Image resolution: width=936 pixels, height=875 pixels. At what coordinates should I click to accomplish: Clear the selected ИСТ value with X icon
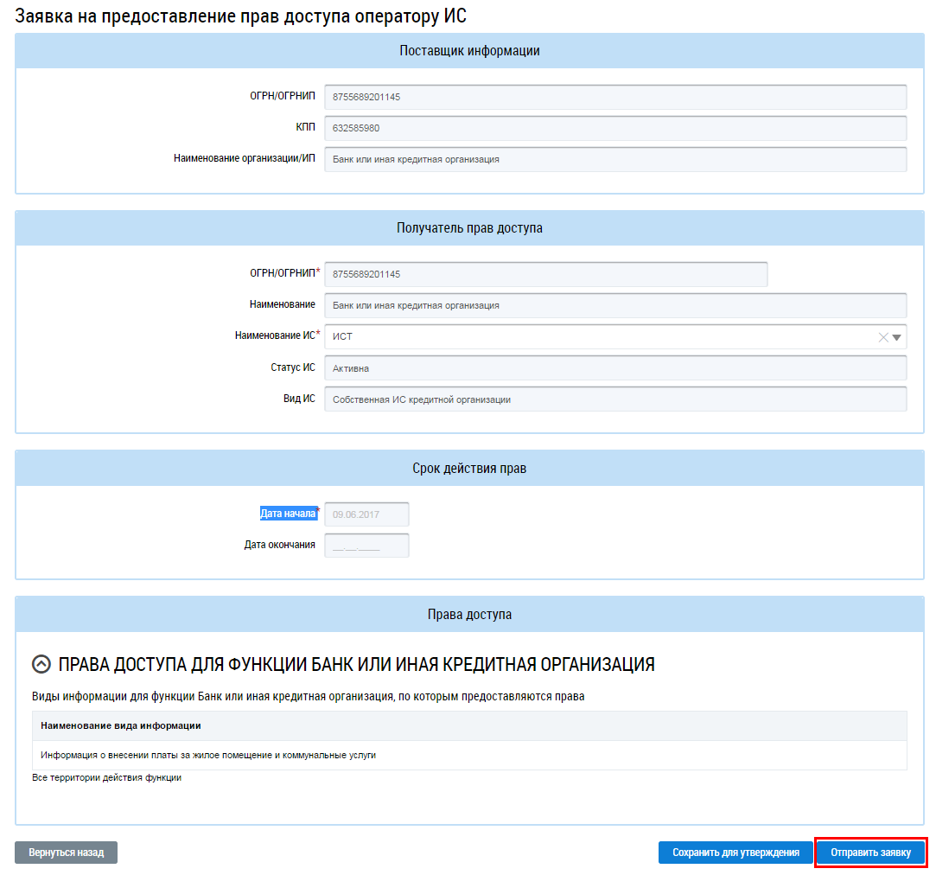click(x=882, y=337)
